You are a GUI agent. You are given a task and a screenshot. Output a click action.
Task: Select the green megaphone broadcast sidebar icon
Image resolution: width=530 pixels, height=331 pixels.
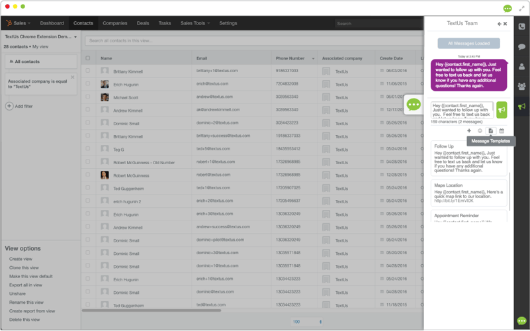tap(521, 107)
